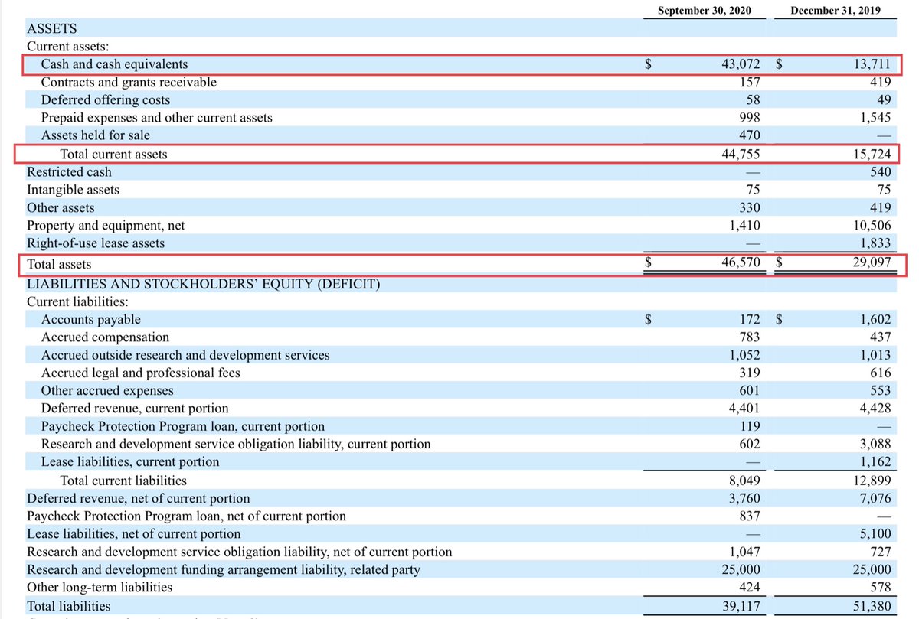Click the Current liabilities heading
This screenshot has width=919, height=619.
coord(77,302)
